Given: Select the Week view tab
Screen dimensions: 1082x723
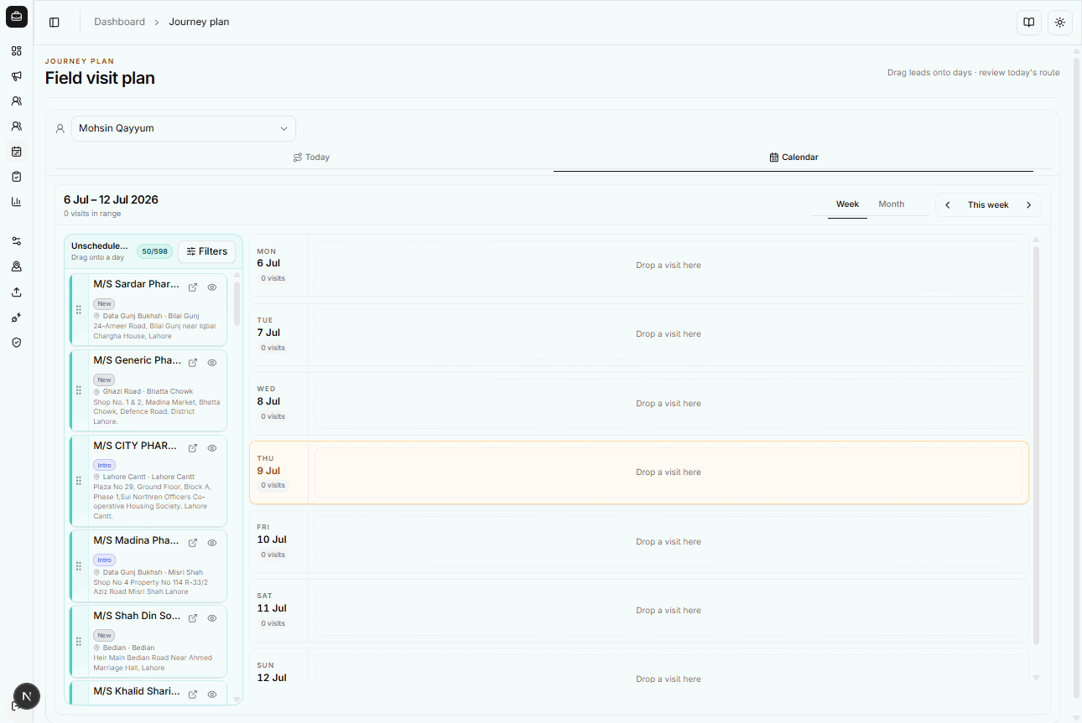Looking at the screenshot, I should 847,204.
